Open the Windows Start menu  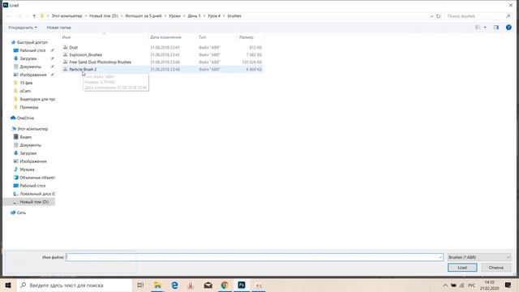click(8, 285)
